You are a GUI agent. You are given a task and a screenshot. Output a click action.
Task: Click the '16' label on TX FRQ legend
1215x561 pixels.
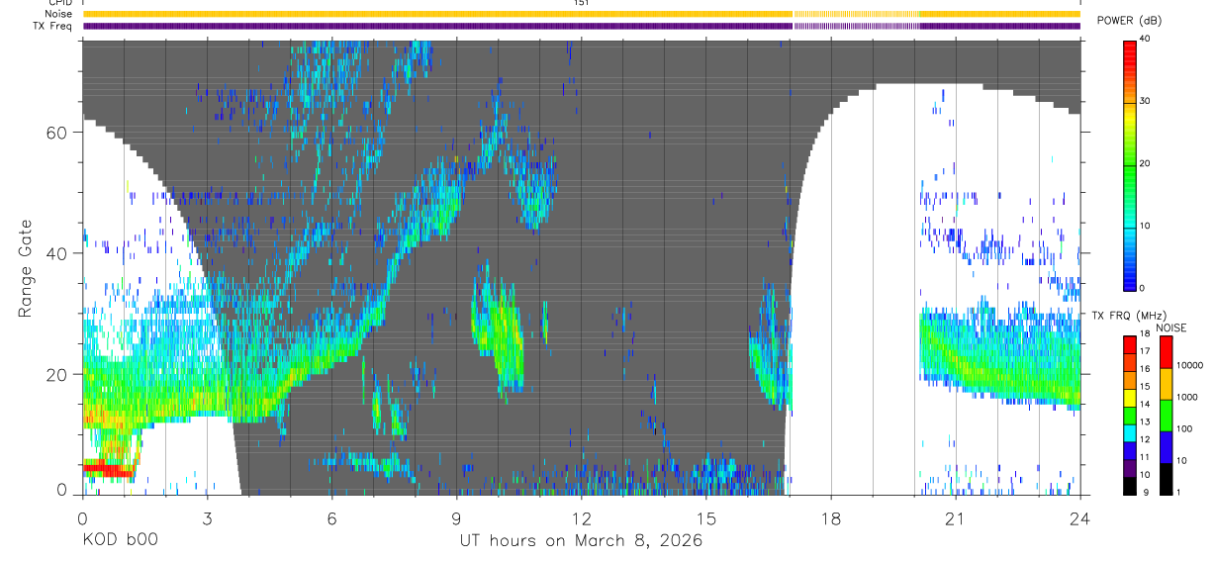pos(1144,368)
